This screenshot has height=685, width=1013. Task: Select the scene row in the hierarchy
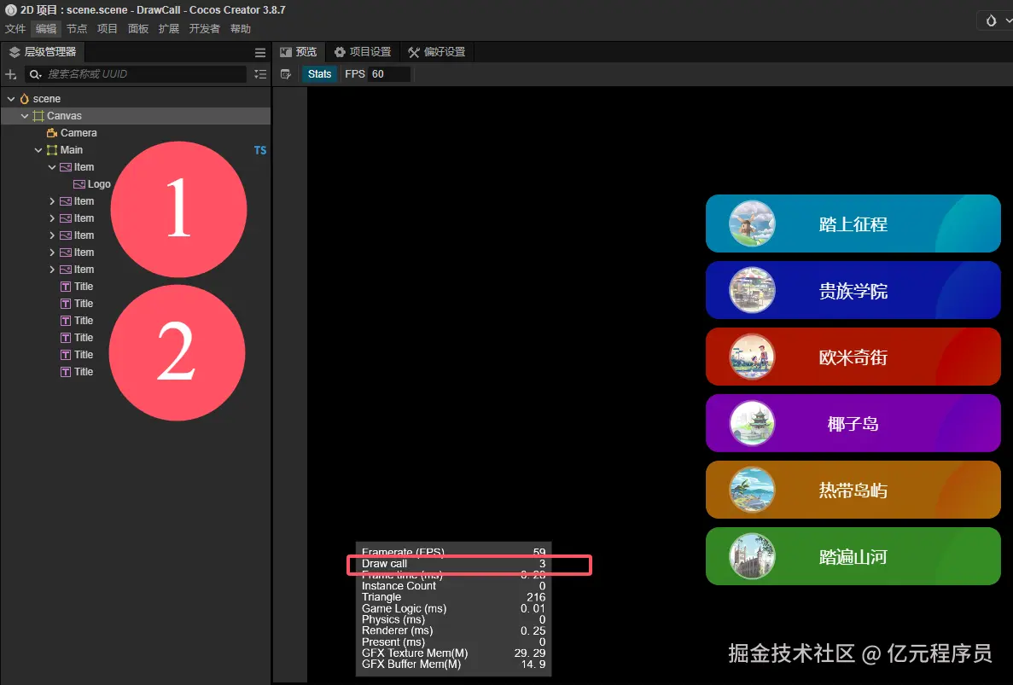(136, 99)
